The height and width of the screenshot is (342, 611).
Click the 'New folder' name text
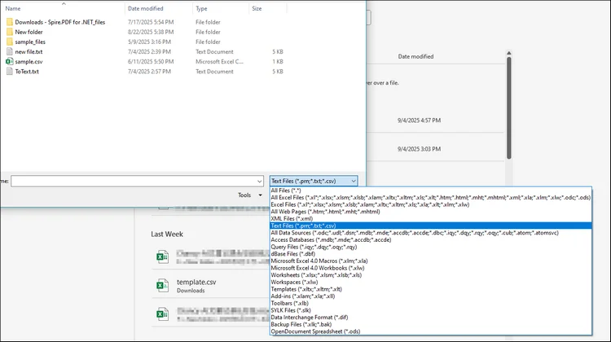pyautogui.click(x=29, y=32)
